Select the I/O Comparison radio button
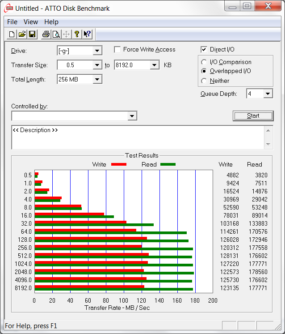 point(204,62)
